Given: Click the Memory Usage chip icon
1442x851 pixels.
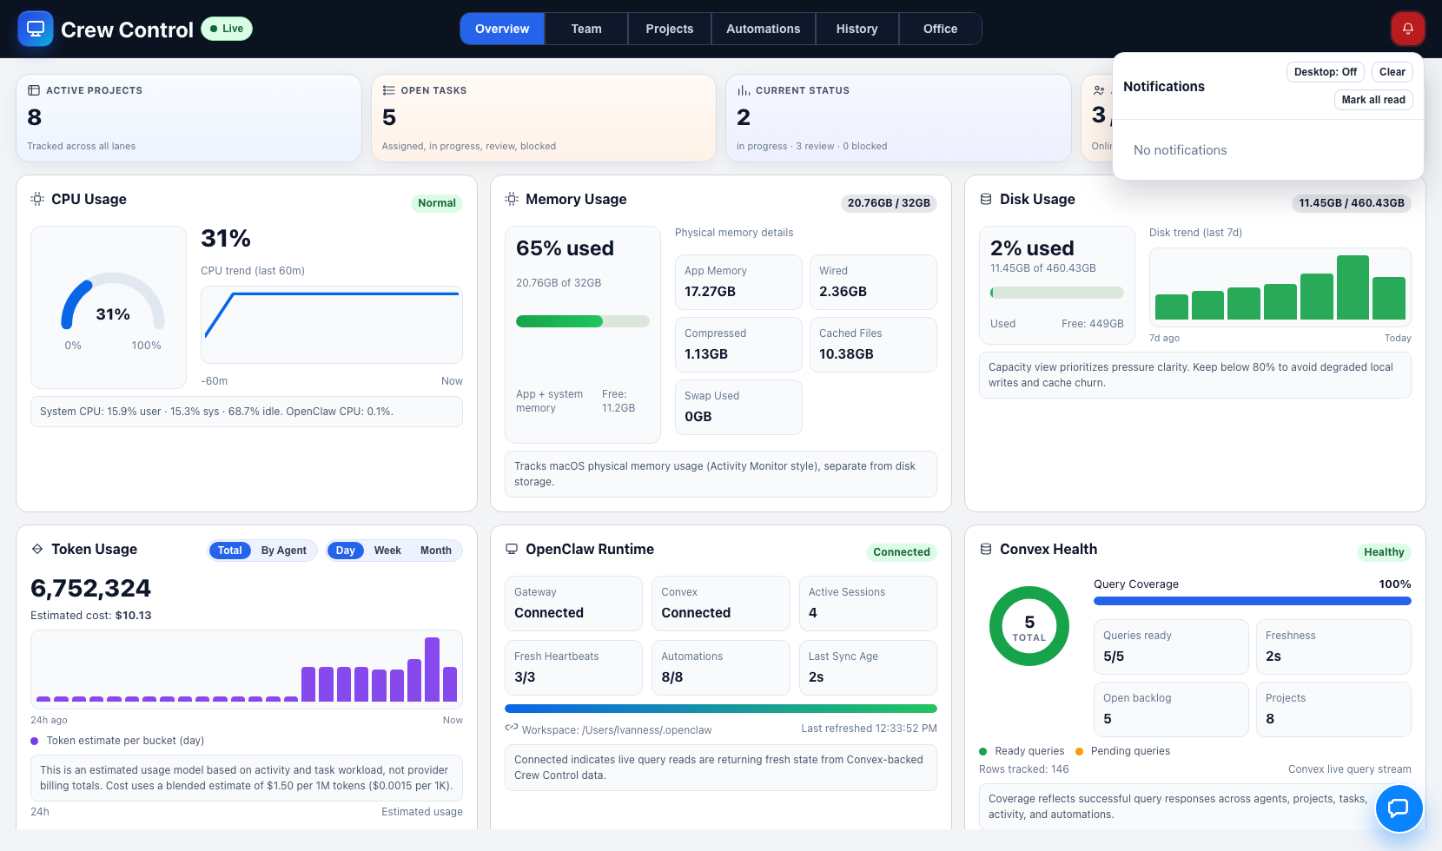Looking at the screenshot, I should pyautogui.click(x=512, y=199).
